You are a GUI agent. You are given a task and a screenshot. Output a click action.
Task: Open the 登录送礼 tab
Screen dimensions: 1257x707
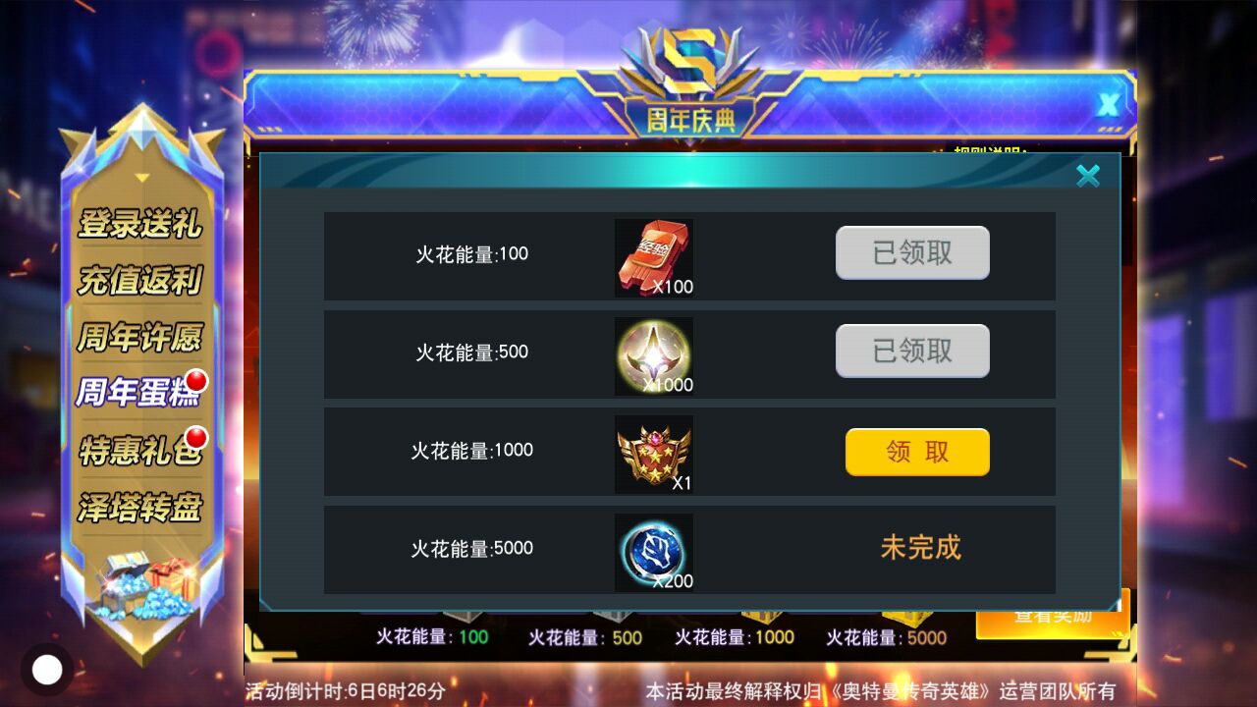pos(140,225)
